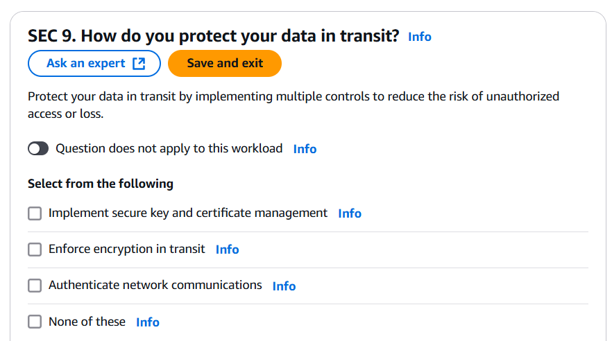Click the Question does not apply label text

(x=169, y=148)
